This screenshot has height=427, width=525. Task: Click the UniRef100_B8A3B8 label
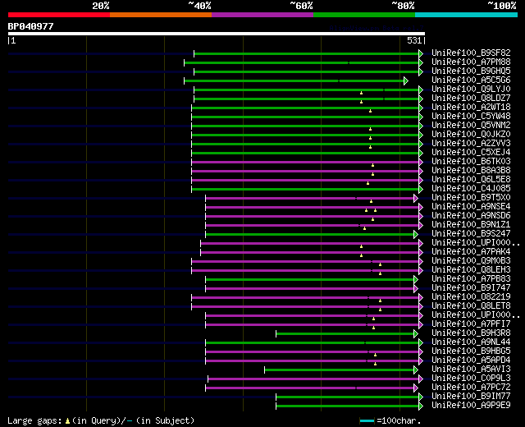point(471,171)
